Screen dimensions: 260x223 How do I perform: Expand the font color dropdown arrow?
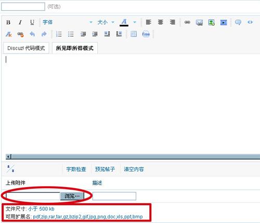[x=135, y=22]
